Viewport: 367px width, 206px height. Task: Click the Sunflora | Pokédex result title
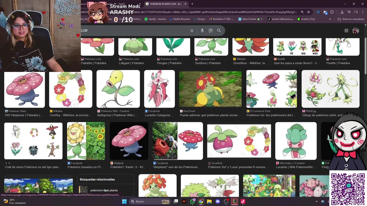[208, 63]
